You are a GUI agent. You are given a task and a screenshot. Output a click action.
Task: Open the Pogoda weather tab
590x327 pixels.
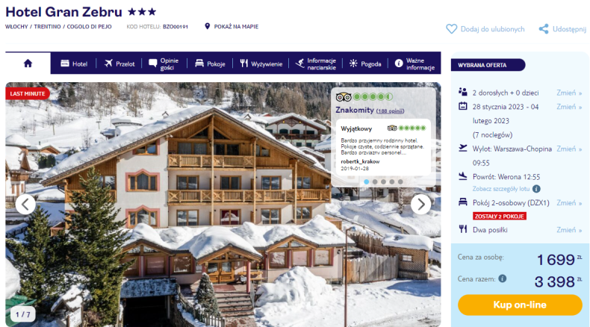(x=365, y=63)
